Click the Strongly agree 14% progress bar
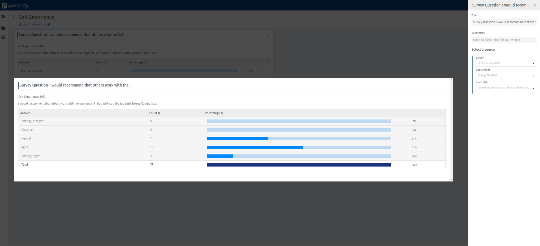 pos(299,156)
